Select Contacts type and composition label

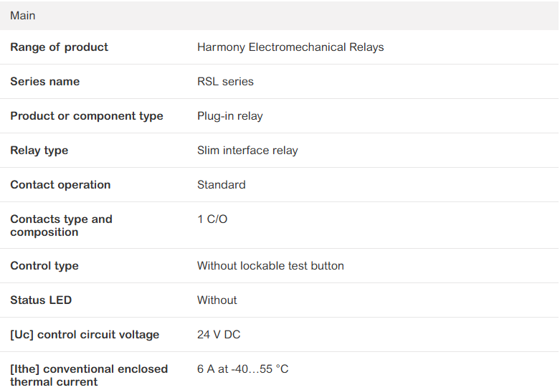tap(62, 225)
